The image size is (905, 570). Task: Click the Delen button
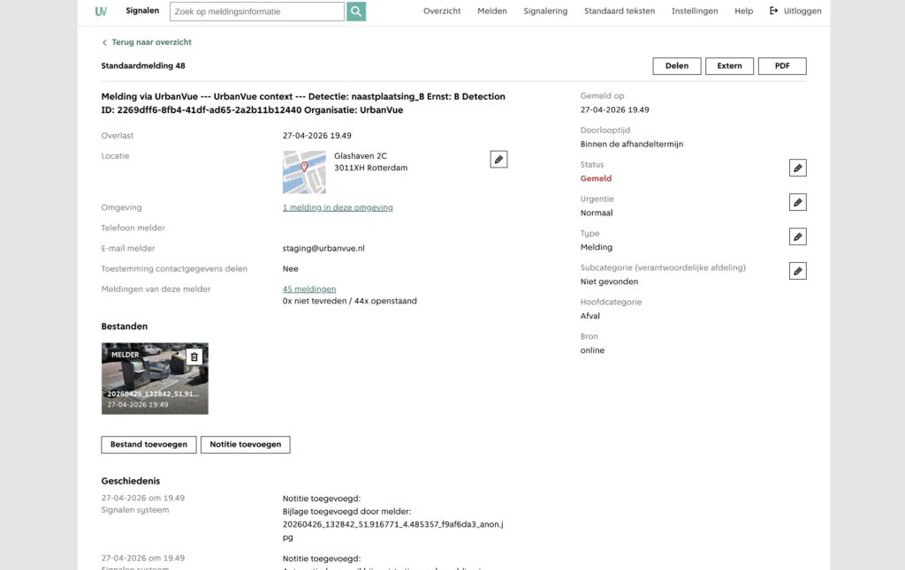click(676, 66)
